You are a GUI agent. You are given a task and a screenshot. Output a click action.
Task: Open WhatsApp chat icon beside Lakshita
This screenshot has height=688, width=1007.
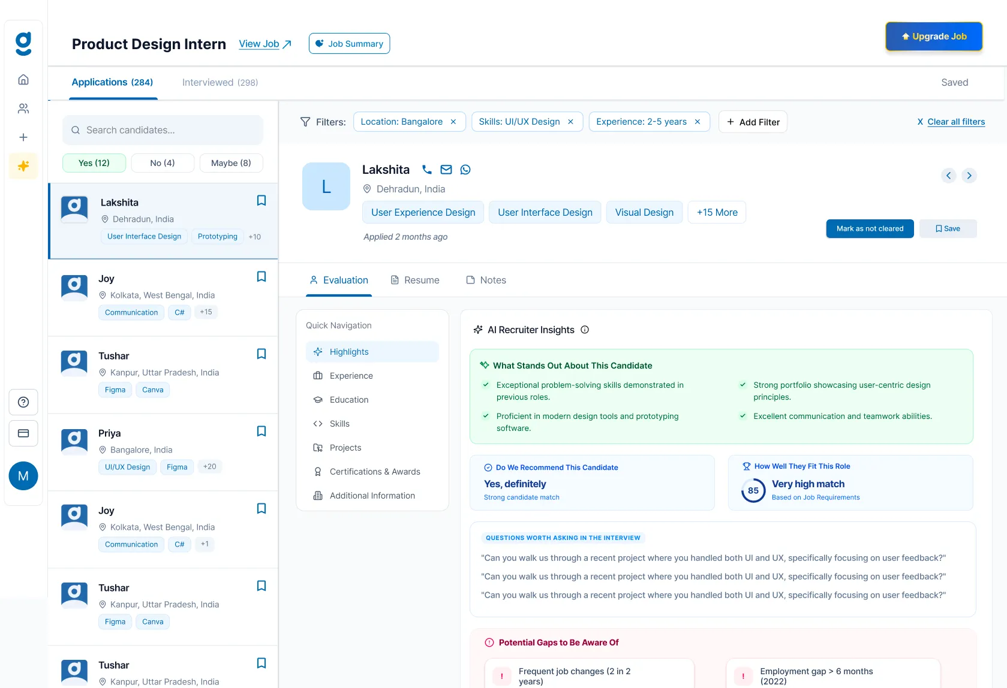pos(465,170)
